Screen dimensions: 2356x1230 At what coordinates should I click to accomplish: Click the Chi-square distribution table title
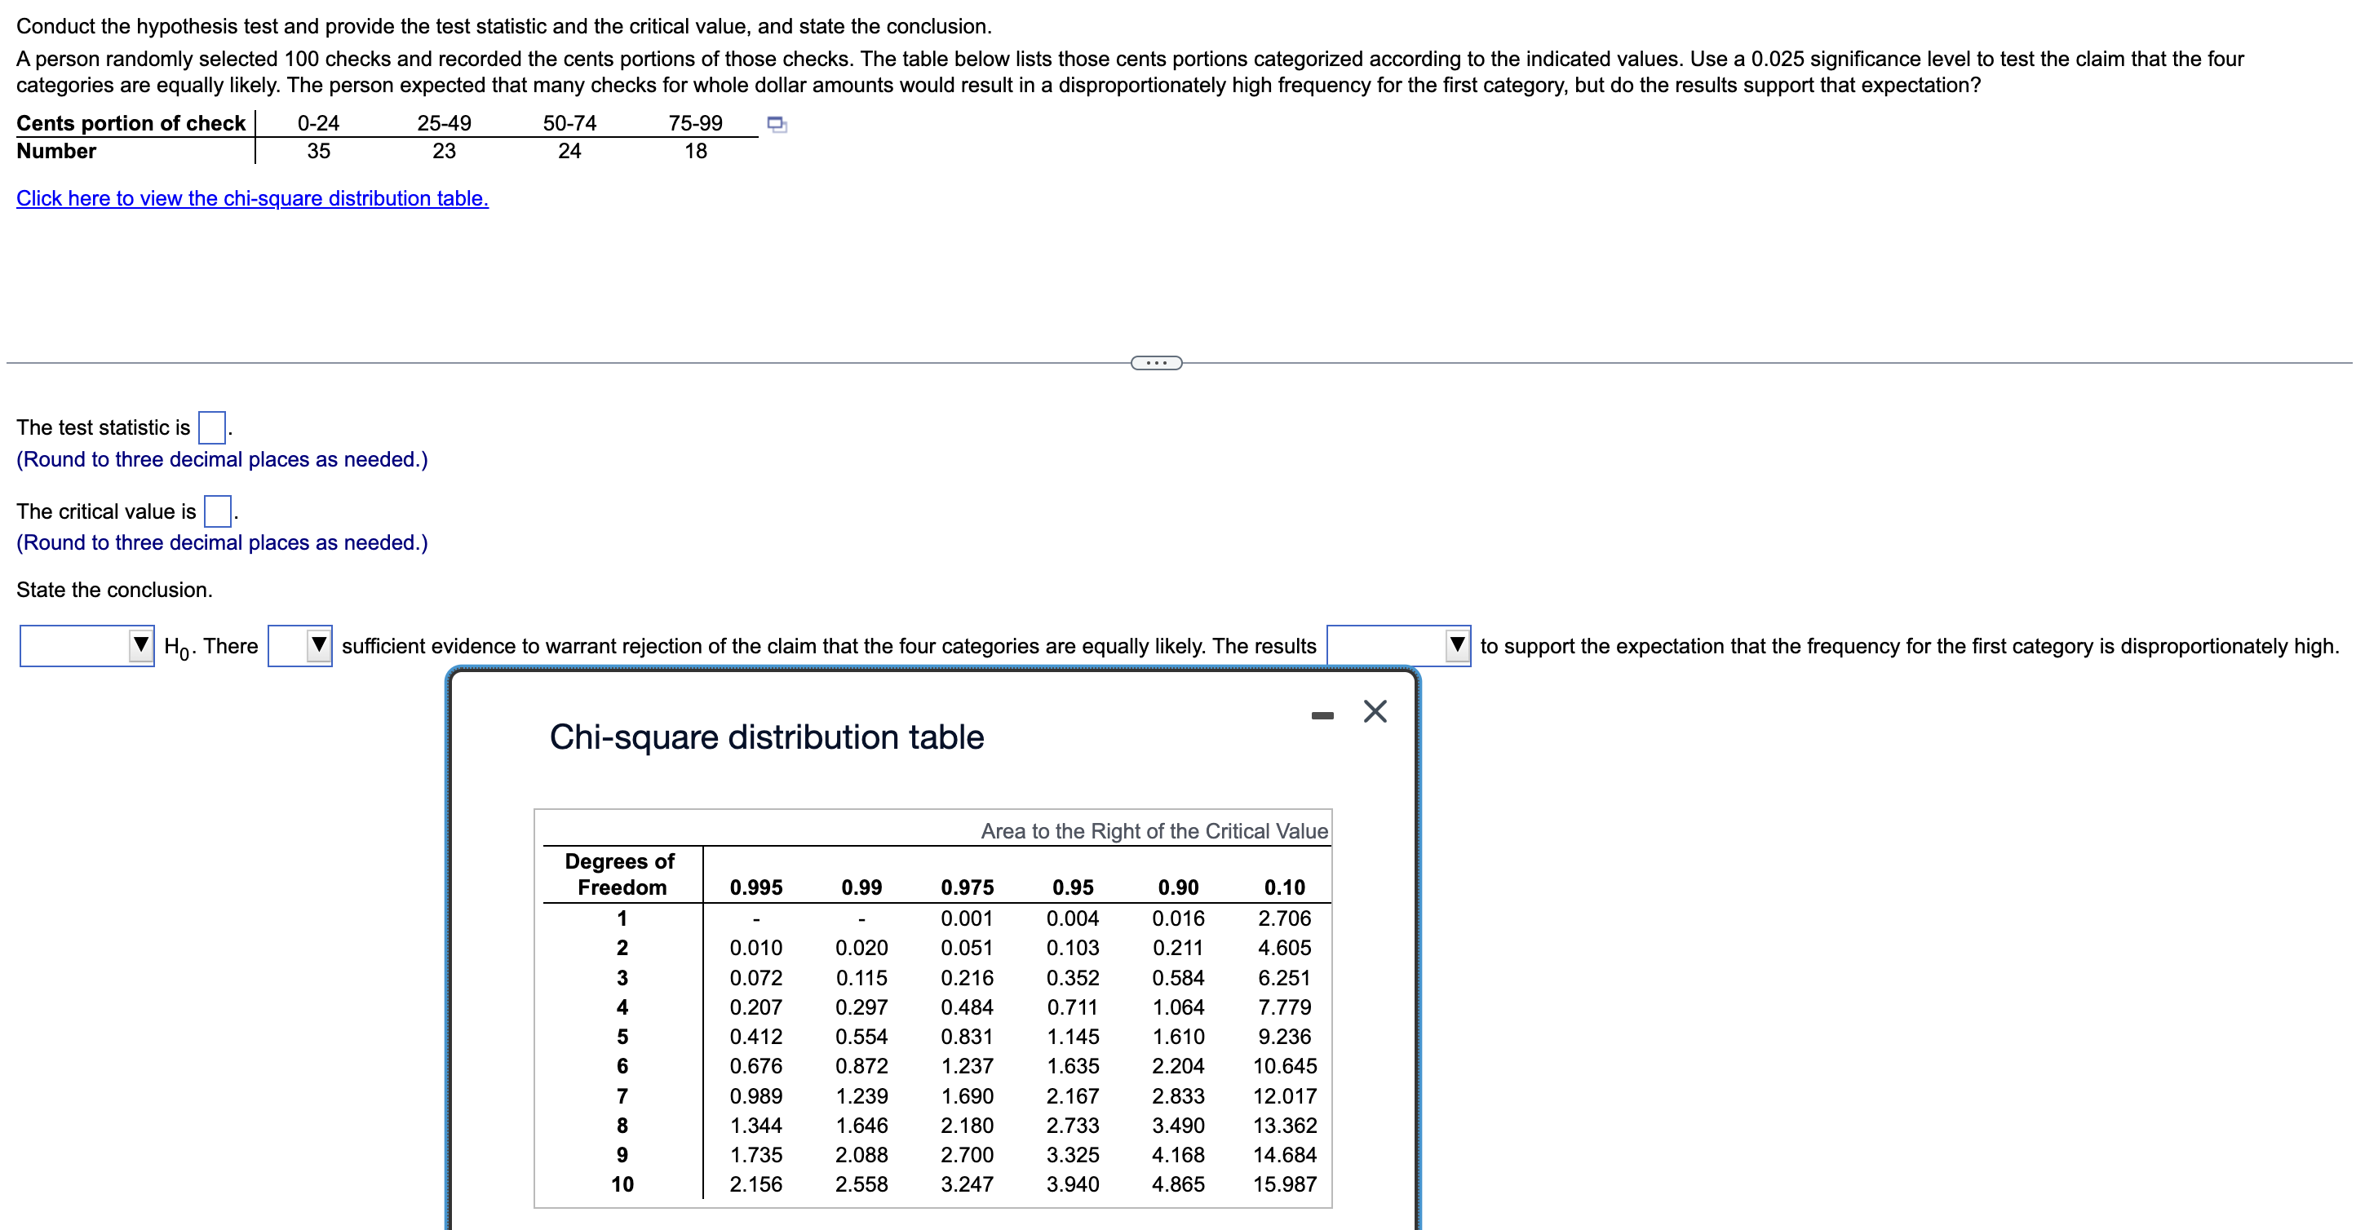coord(766,737)
